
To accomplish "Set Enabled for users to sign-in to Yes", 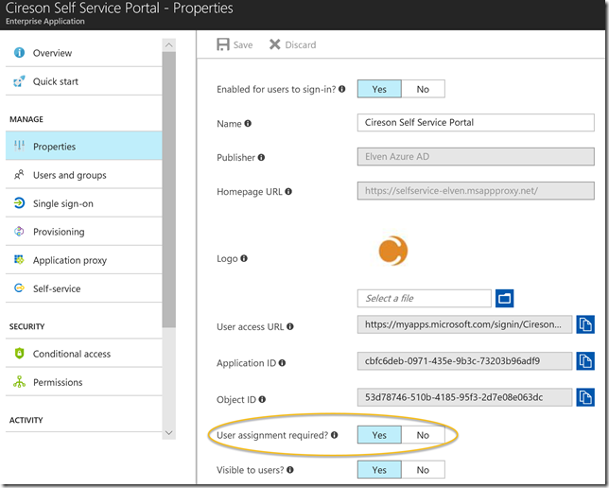I will [x=379, y=89].
